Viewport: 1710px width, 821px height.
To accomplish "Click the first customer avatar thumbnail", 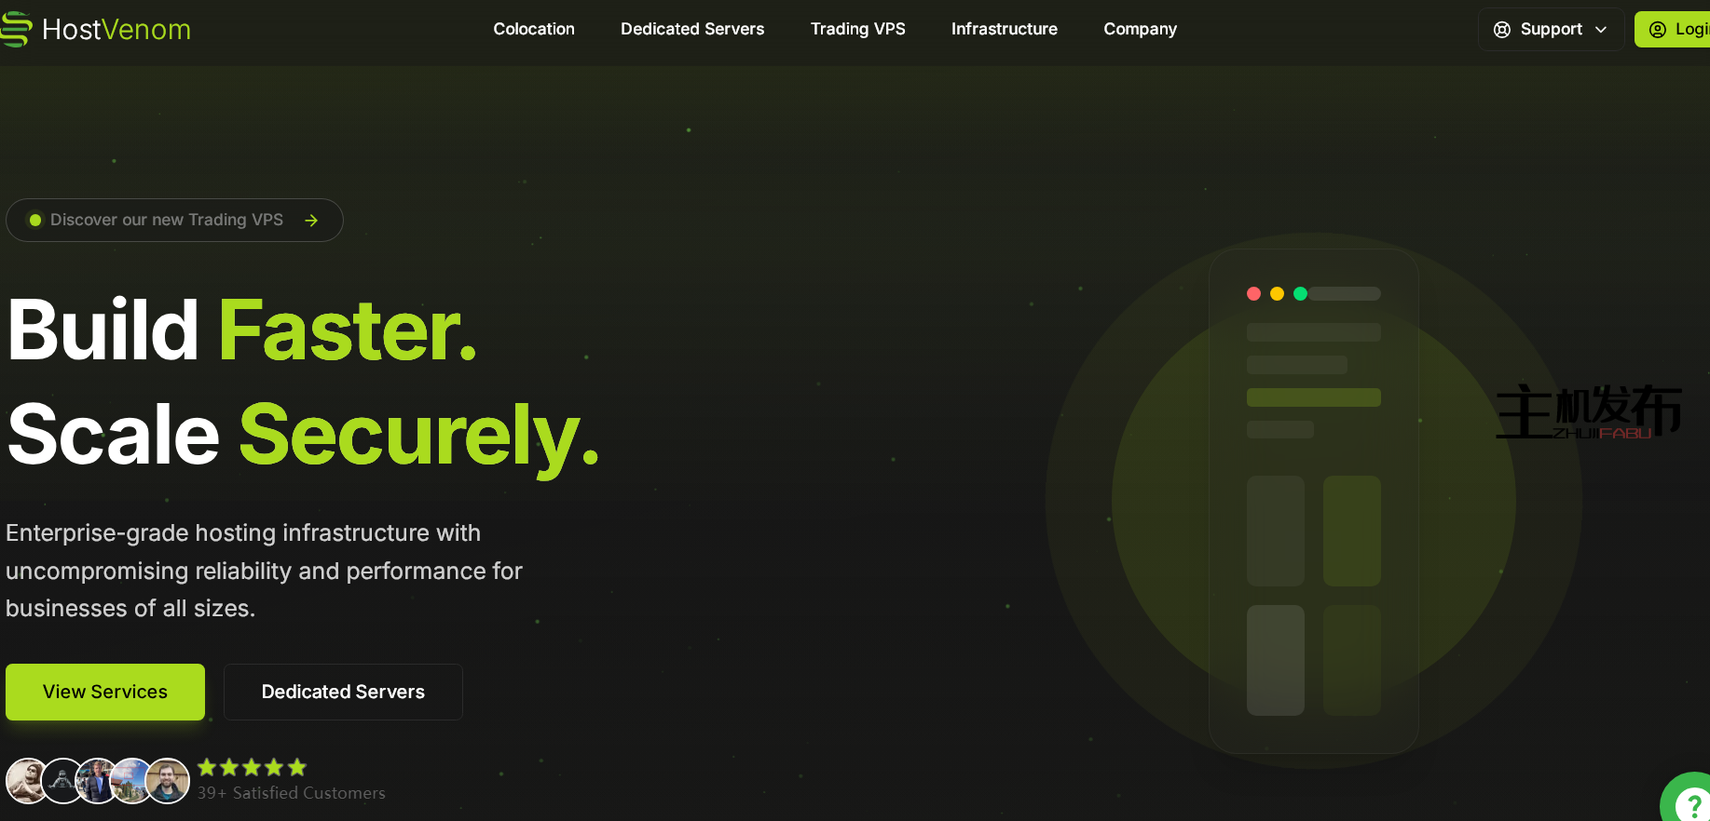I will [25, 780].
